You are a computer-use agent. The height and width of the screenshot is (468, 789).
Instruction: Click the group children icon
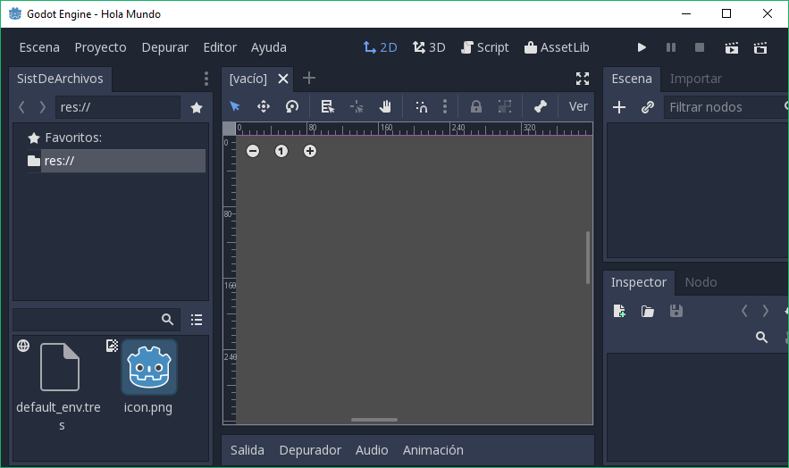tap(504, 106)
